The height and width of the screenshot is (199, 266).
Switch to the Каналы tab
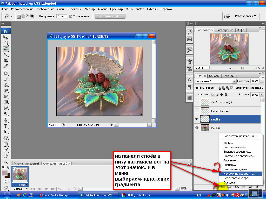(214, 76)
